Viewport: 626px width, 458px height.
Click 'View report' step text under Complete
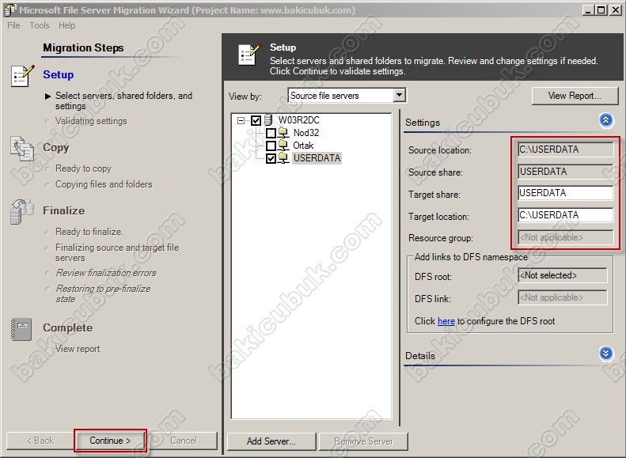(78, 349)
